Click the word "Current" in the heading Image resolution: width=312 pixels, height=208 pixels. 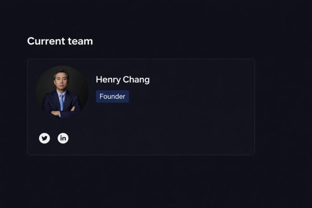(x=46, y=41)
